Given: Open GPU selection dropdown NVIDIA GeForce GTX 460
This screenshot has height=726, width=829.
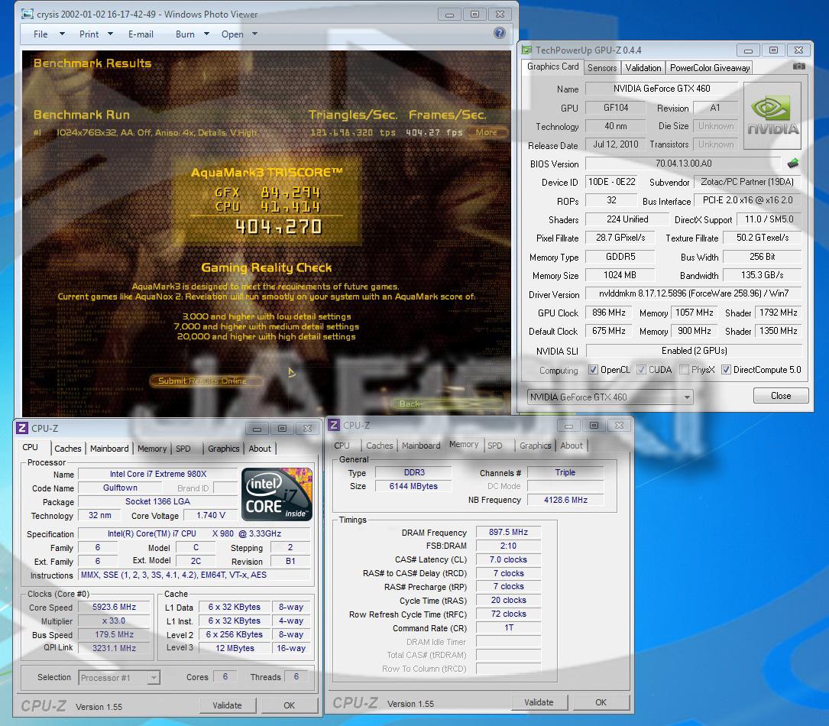Looking at the screenshot, I should click(x=610, y=397).
